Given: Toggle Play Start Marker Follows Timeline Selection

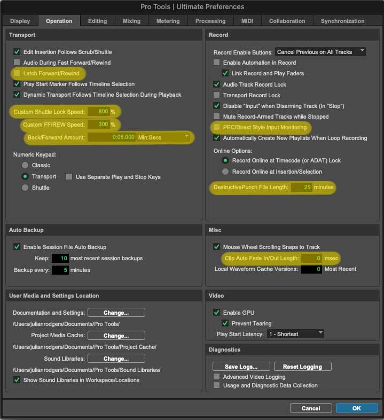Looking at the screenshot, I should pos(17,84).
